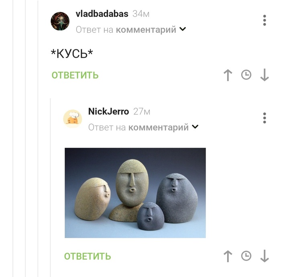This screenshot has height=277, width=281.
Task: Open the vladbadabas username link
Action: pyautogui.click(x=102, y=14)
